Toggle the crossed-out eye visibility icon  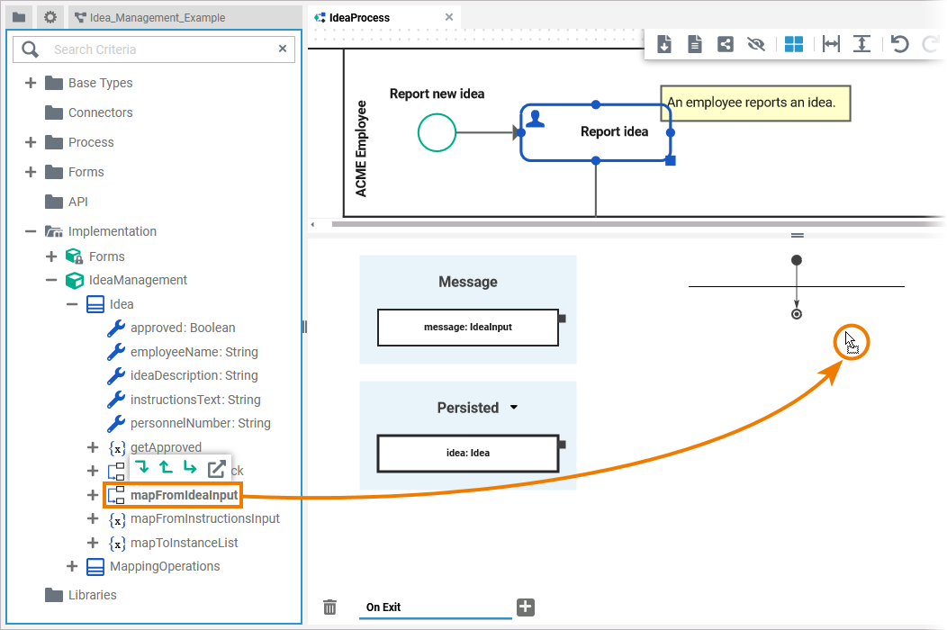[x=756, y=44]
